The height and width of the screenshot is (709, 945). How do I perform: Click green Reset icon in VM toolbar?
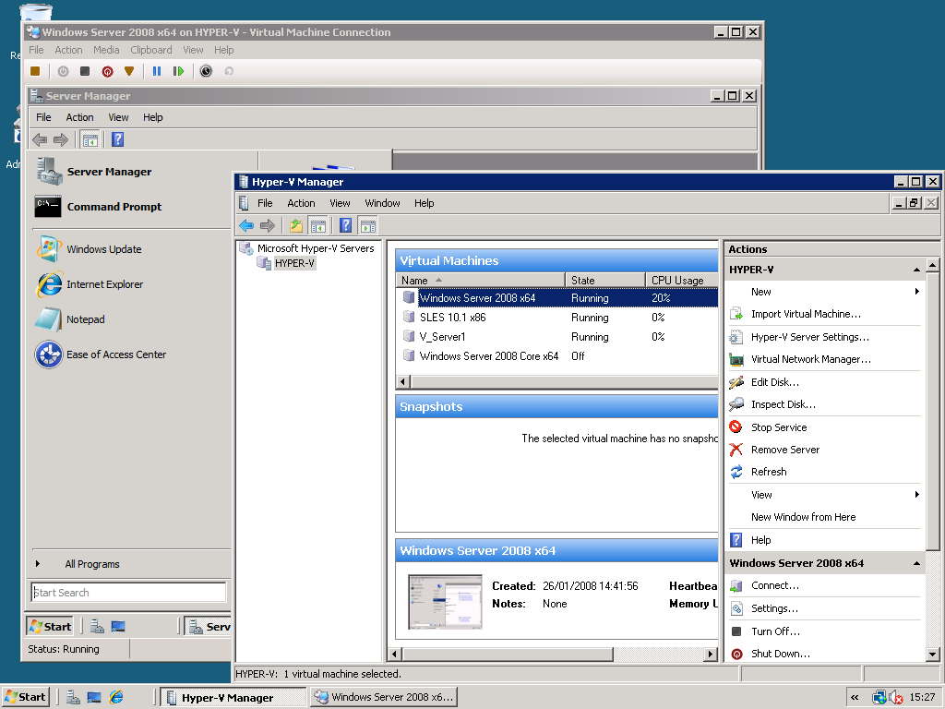(178, 71)
